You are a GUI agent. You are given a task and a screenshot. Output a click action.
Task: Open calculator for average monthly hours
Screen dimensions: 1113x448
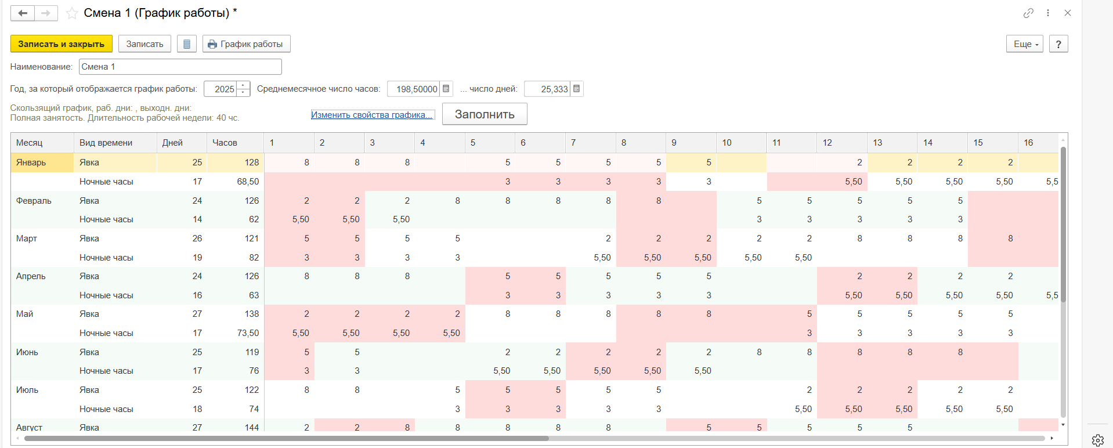446,89
